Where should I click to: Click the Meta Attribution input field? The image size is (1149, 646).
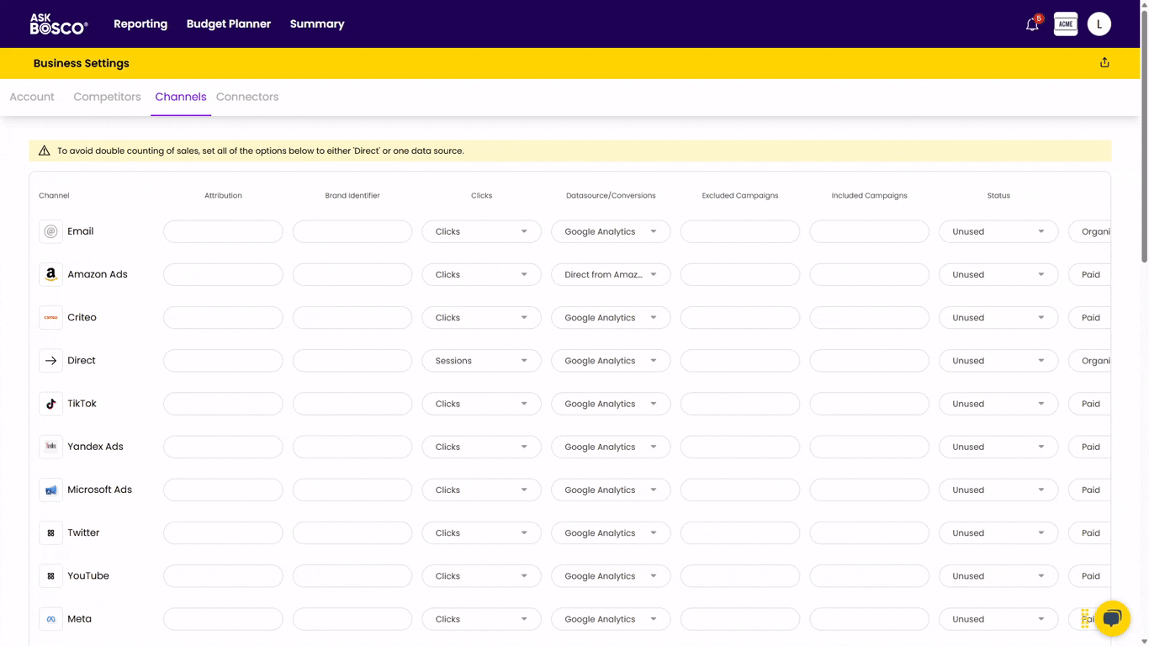coord(223,619)
